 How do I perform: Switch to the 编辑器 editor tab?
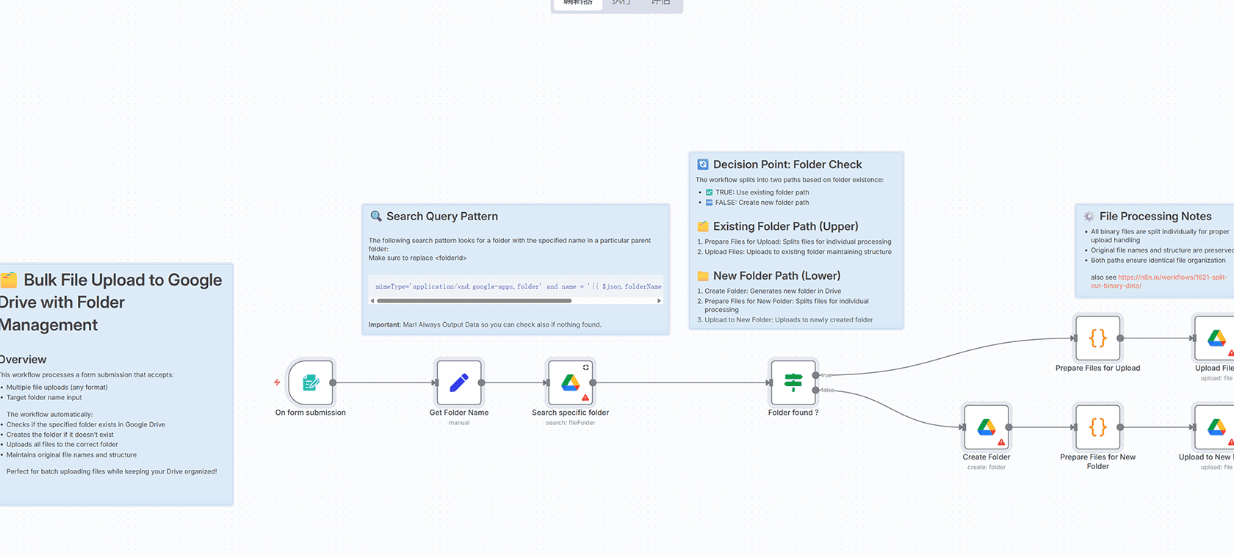pyautogui.click(x=577, y=4)
